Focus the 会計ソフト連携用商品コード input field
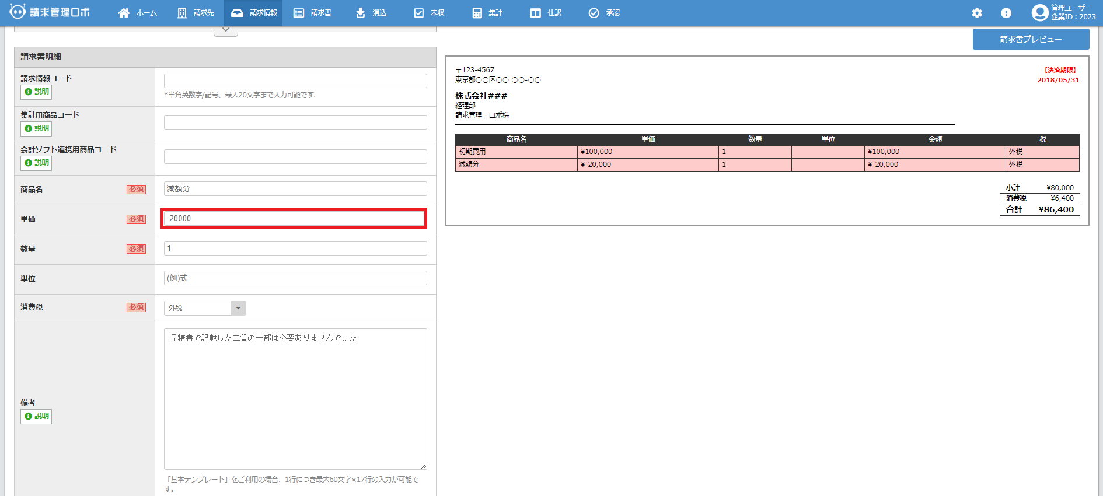This screenshot has width=1103, height=496. [295, 156]
